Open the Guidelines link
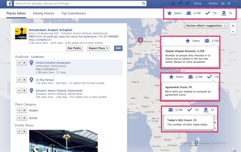Viewport: 241px width, 152px height. (x=37, y=57)
